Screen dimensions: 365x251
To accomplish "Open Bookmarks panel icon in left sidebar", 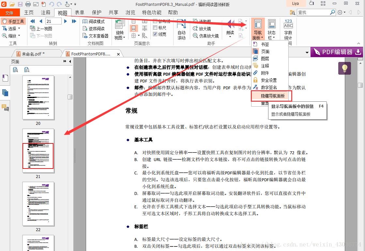I will pos(5,78).
